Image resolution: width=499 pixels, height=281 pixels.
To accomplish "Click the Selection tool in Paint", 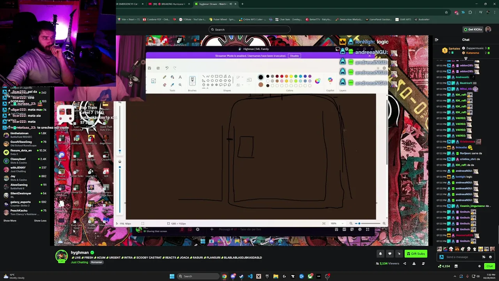I will click(153, 81).
